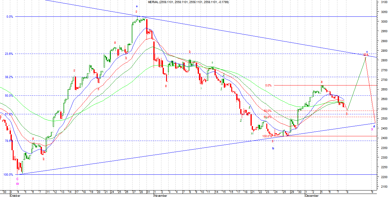Click the blue 38.2% Fibonacci label
Screen dimensions: 388x197
click(x=9, y=77)
